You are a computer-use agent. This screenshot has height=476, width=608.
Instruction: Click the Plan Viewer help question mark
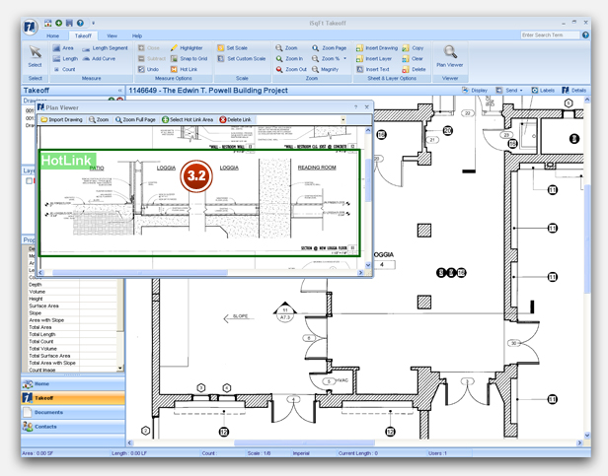point(355,107)
